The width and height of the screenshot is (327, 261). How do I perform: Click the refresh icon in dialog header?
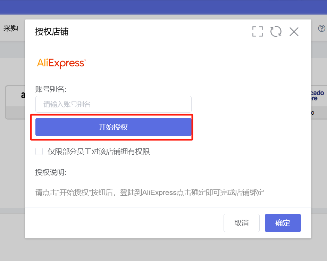click(276, 32)
